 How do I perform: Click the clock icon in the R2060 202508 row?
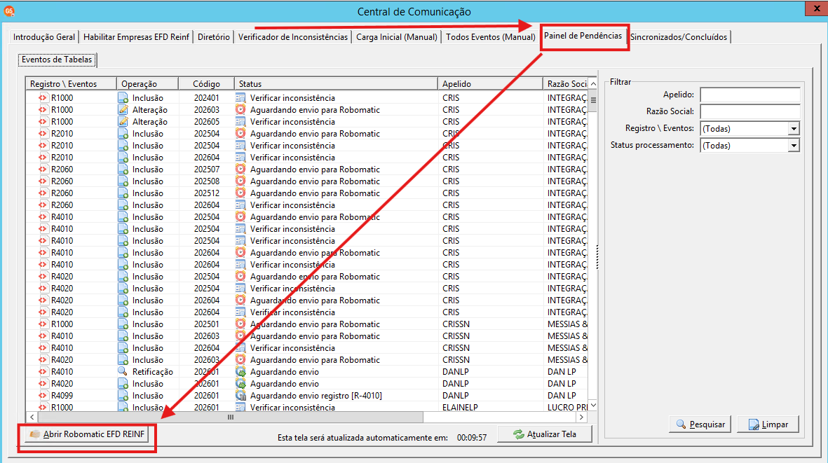[240, 181]
